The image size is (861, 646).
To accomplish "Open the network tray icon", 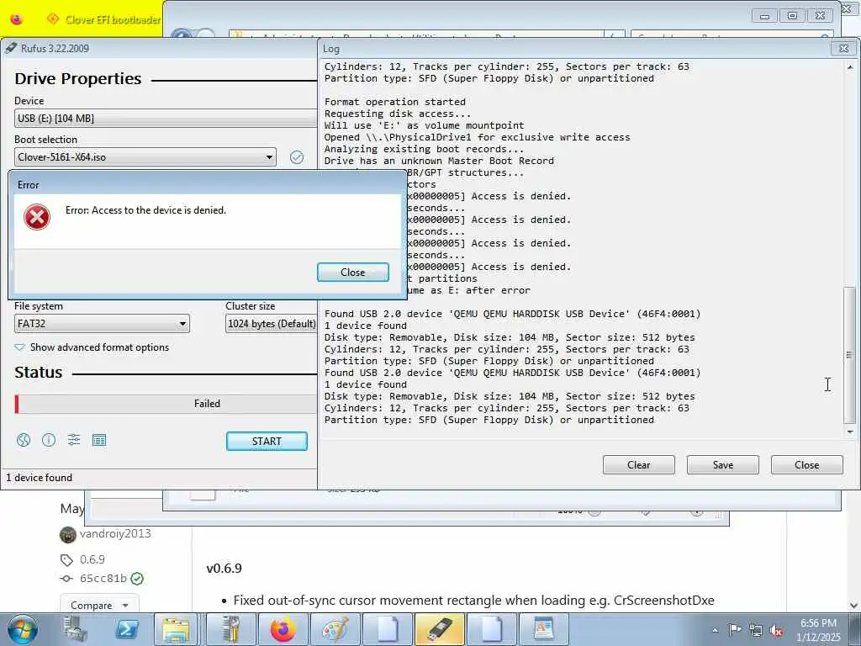I will (x=756, y=630).
